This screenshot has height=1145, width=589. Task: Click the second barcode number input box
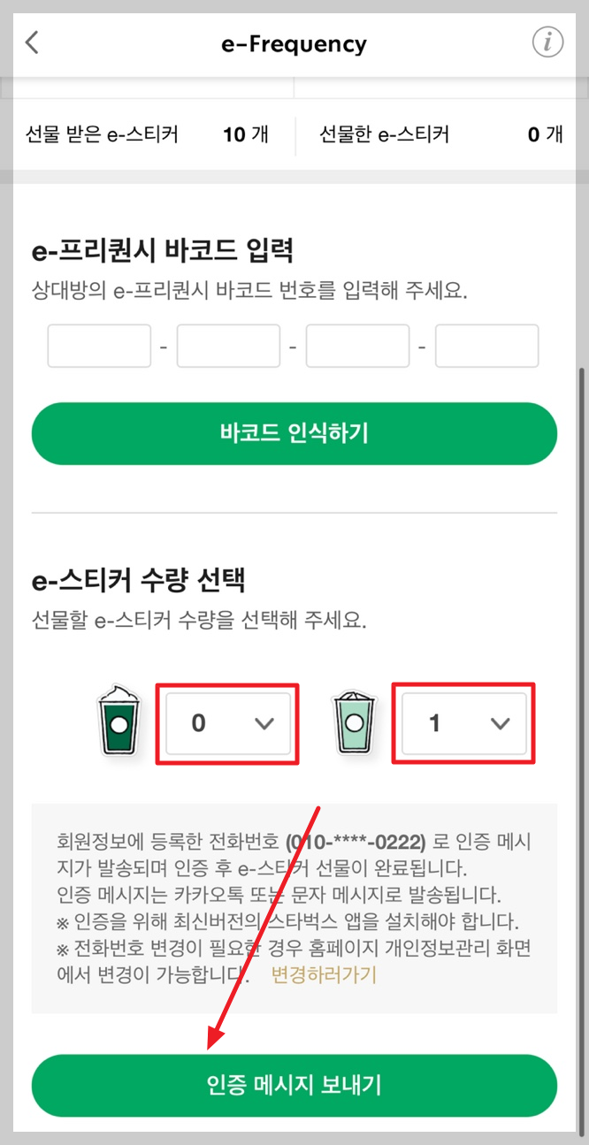(228, 345)
